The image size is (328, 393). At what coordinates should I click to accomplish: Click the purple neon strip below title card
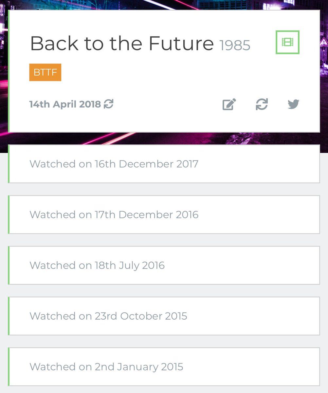164,138
